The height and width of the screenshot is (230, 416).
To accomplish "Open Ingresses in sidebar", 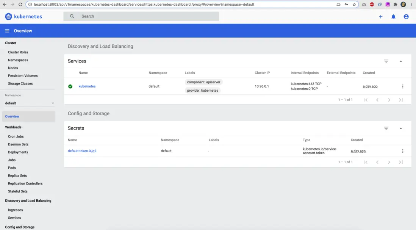I will tap(16, 210).
